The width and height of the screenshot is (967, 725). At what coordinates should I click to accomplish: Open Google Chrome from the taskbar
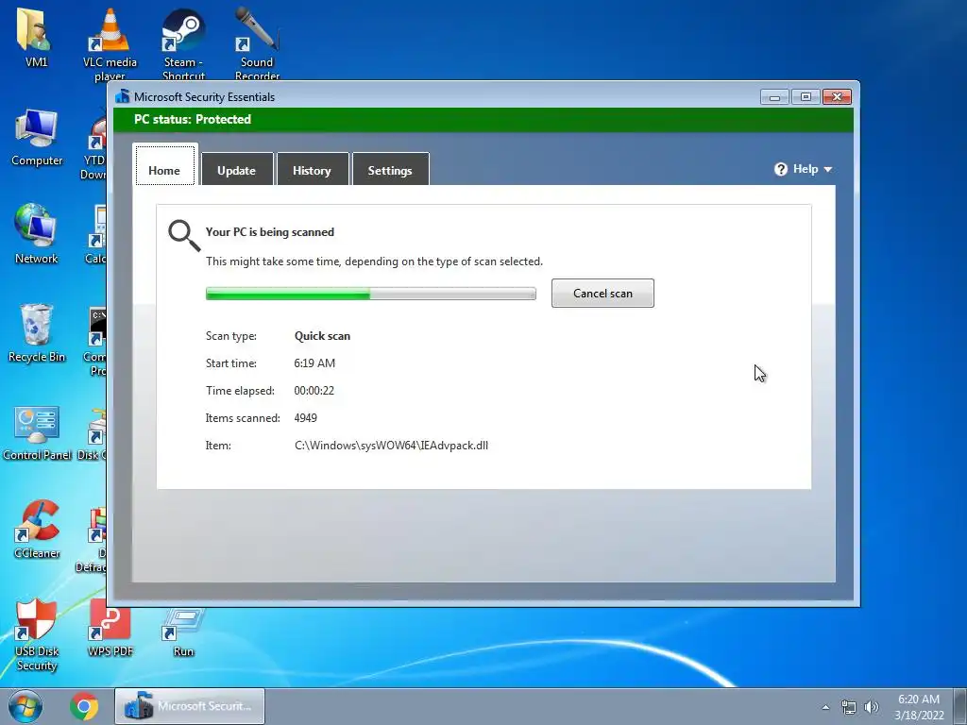click(84, 706)
